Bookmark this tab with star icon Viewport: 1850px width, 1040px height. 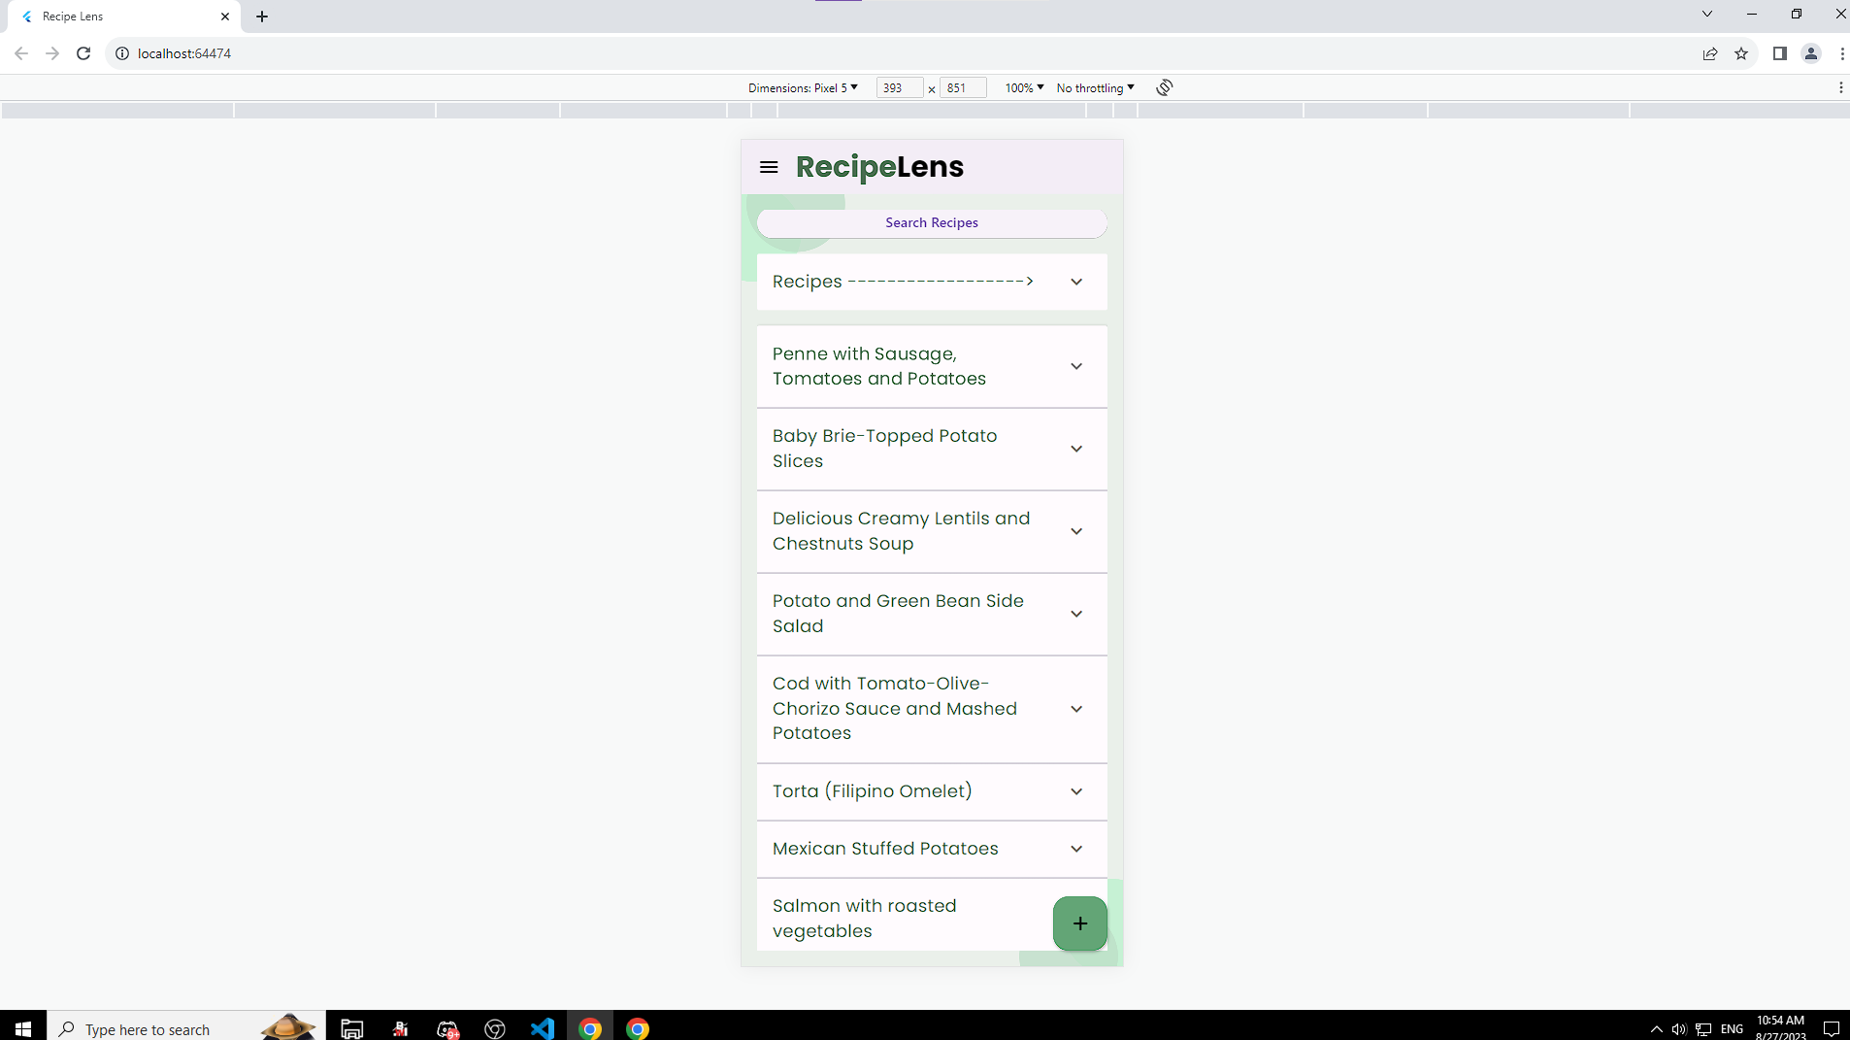(x=1741, y=53)
